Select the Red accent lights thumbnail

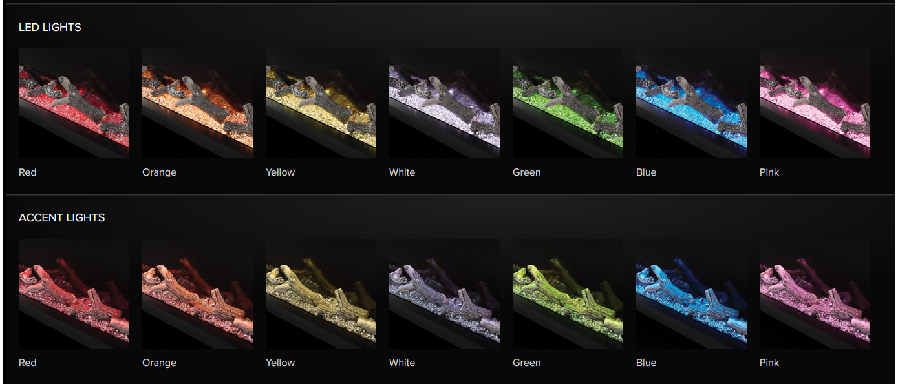coord(74,294)
